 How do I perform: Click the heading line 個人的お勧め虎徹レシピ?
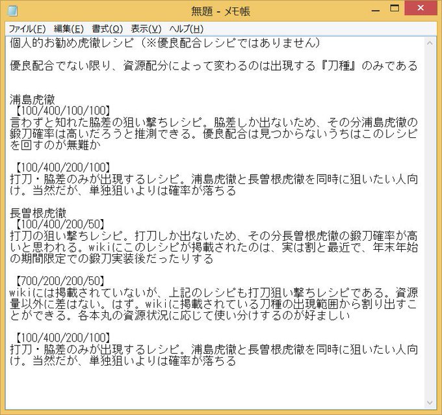[165, 43]
